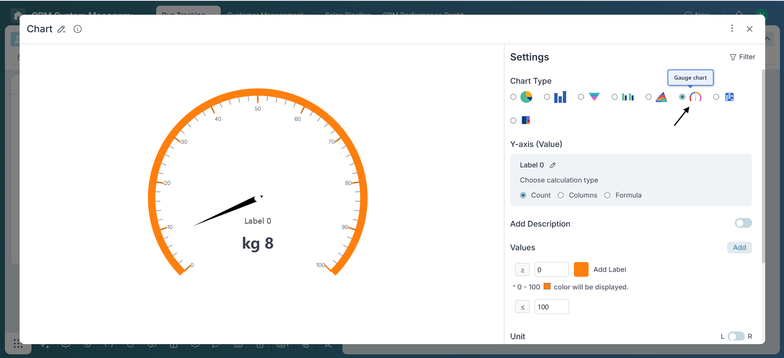Focus the maximum value field showing 100
This screenshot has width=784, height=358.
coord(551,307)
